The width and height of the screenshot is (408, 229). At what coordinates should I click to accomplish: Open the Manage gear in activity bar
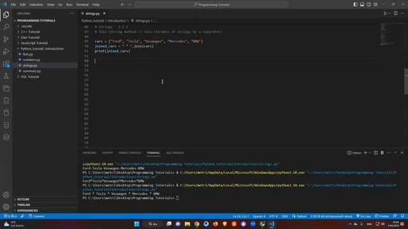pos(6,207)
